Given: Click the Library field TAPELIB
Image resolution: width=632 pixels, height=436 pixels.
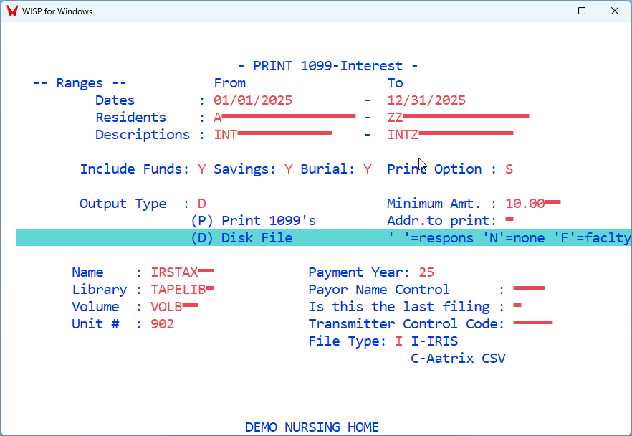Looking at the screenshot, I should (182, 290).
